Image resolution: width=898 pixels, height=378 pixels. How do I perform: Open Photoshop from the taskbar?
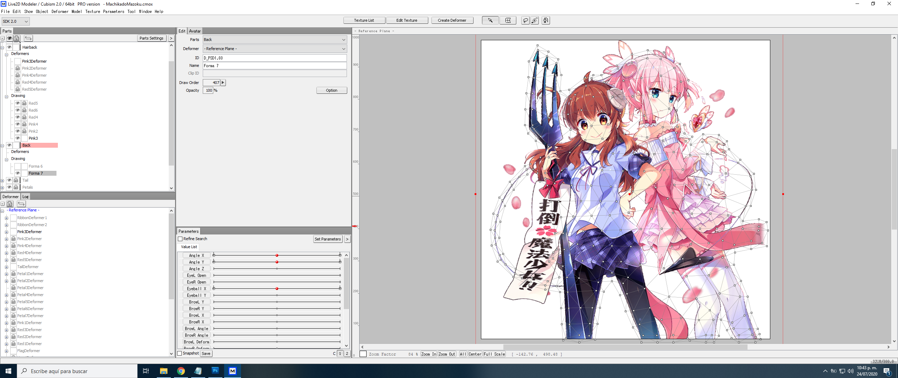click(215, 371)
